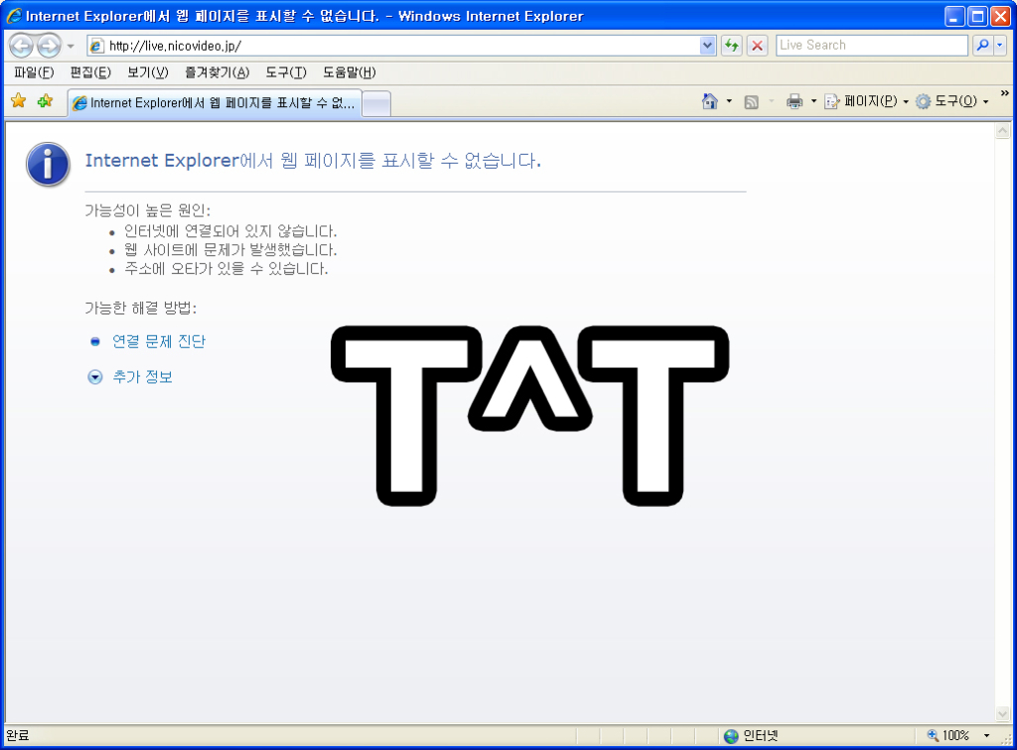Select the current error page tab
Viewport: 1017px width, 750px height.
tap(215, 103)
